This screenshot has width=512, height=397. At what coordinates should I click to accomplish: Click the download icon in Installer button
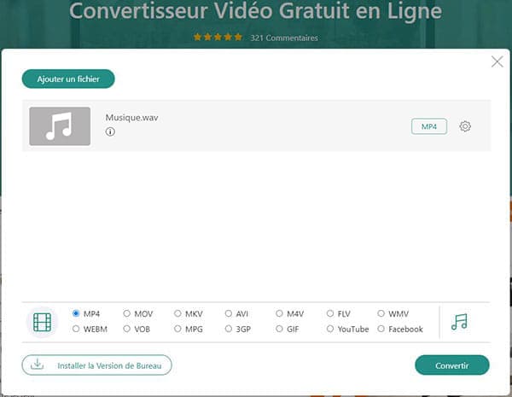pos(38,365)
